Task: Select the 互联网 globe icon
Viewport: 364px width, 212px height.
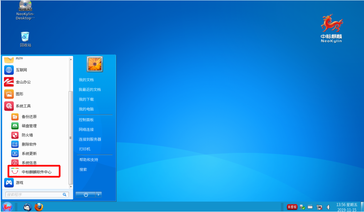Action: click(9, 70)
